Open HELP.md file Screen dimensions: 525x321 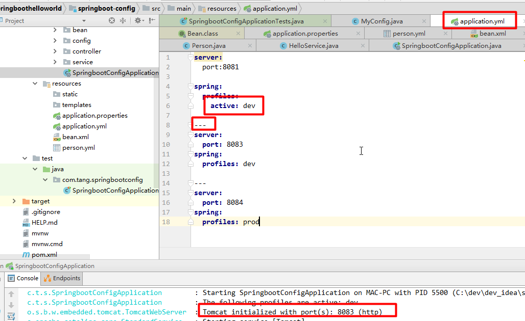click(40, 223)
